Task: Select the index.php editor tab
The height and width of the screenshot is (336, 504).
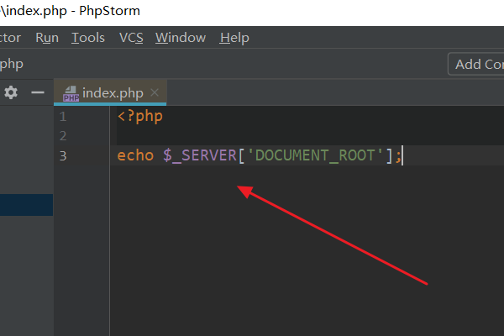Action: click(110, 92)
